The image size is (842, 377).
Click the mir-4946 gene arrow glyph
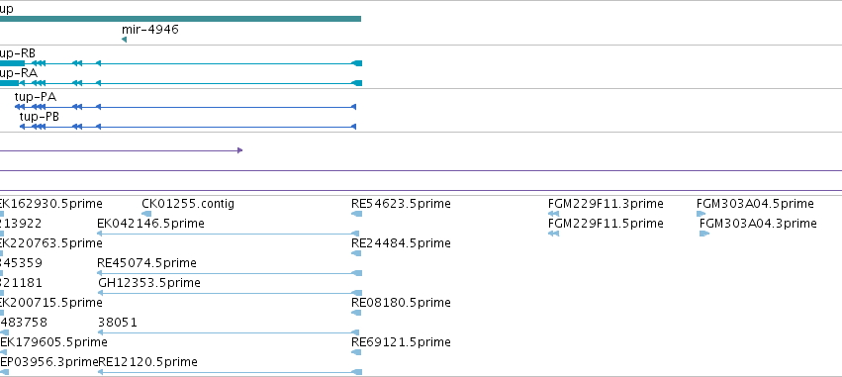(x=125, y=40)
